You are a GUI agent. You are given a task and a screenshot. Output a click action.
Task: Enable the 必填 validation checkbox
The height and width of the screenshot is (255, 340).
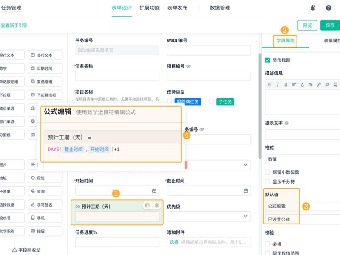point(267,244)
